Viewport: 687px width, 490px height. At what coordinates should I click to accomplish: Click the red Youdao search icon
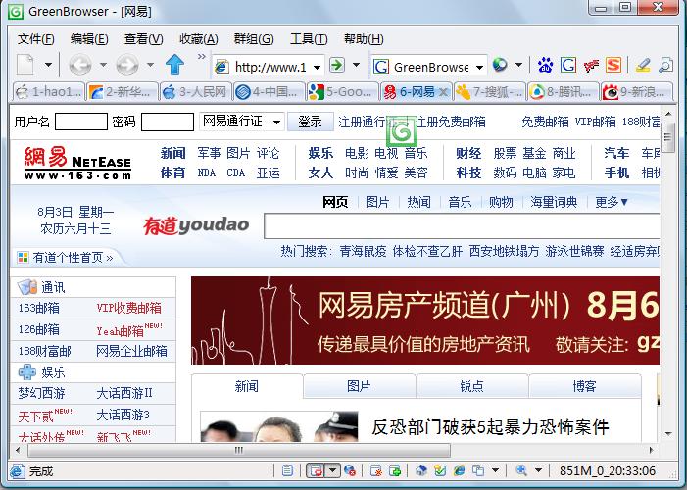[591, 66]
